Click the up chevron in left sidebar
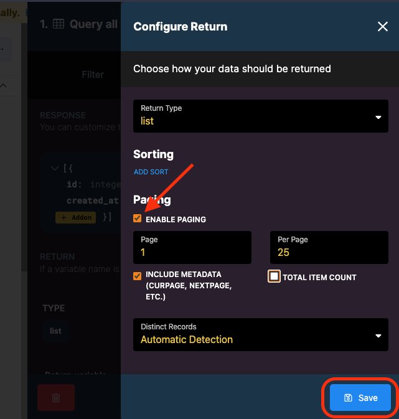The height and width of the screenshot is (419, 399). (4, 86)
